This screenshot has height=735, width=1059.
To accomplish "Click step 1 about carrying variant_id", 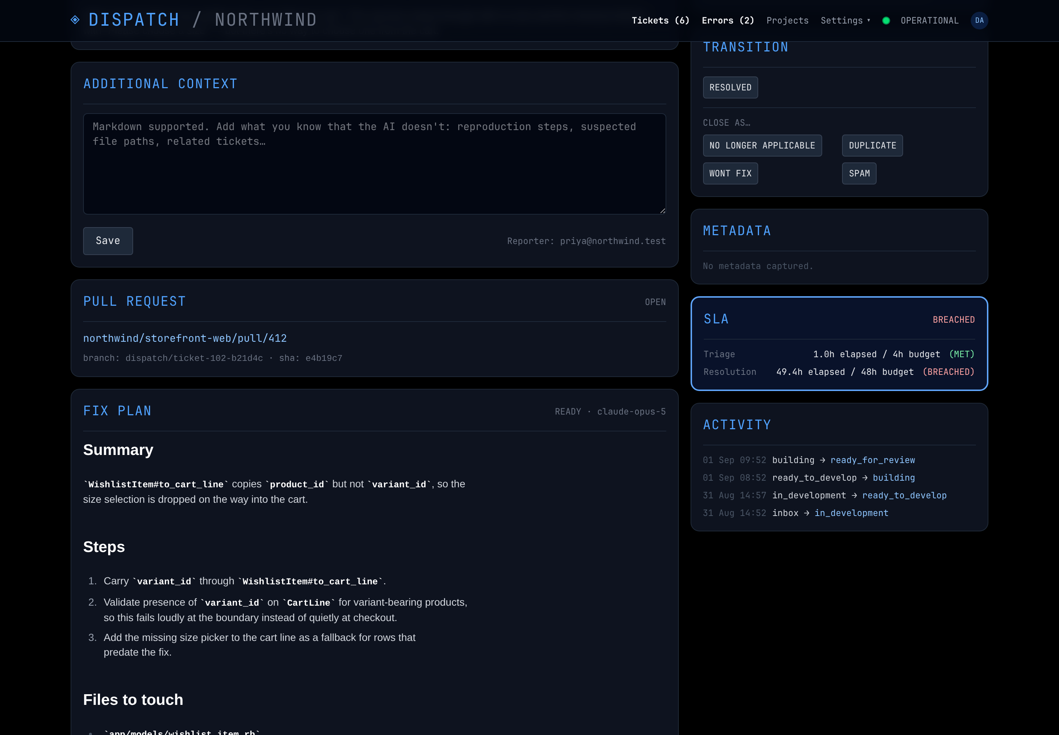I will click(x=245, y=582).
